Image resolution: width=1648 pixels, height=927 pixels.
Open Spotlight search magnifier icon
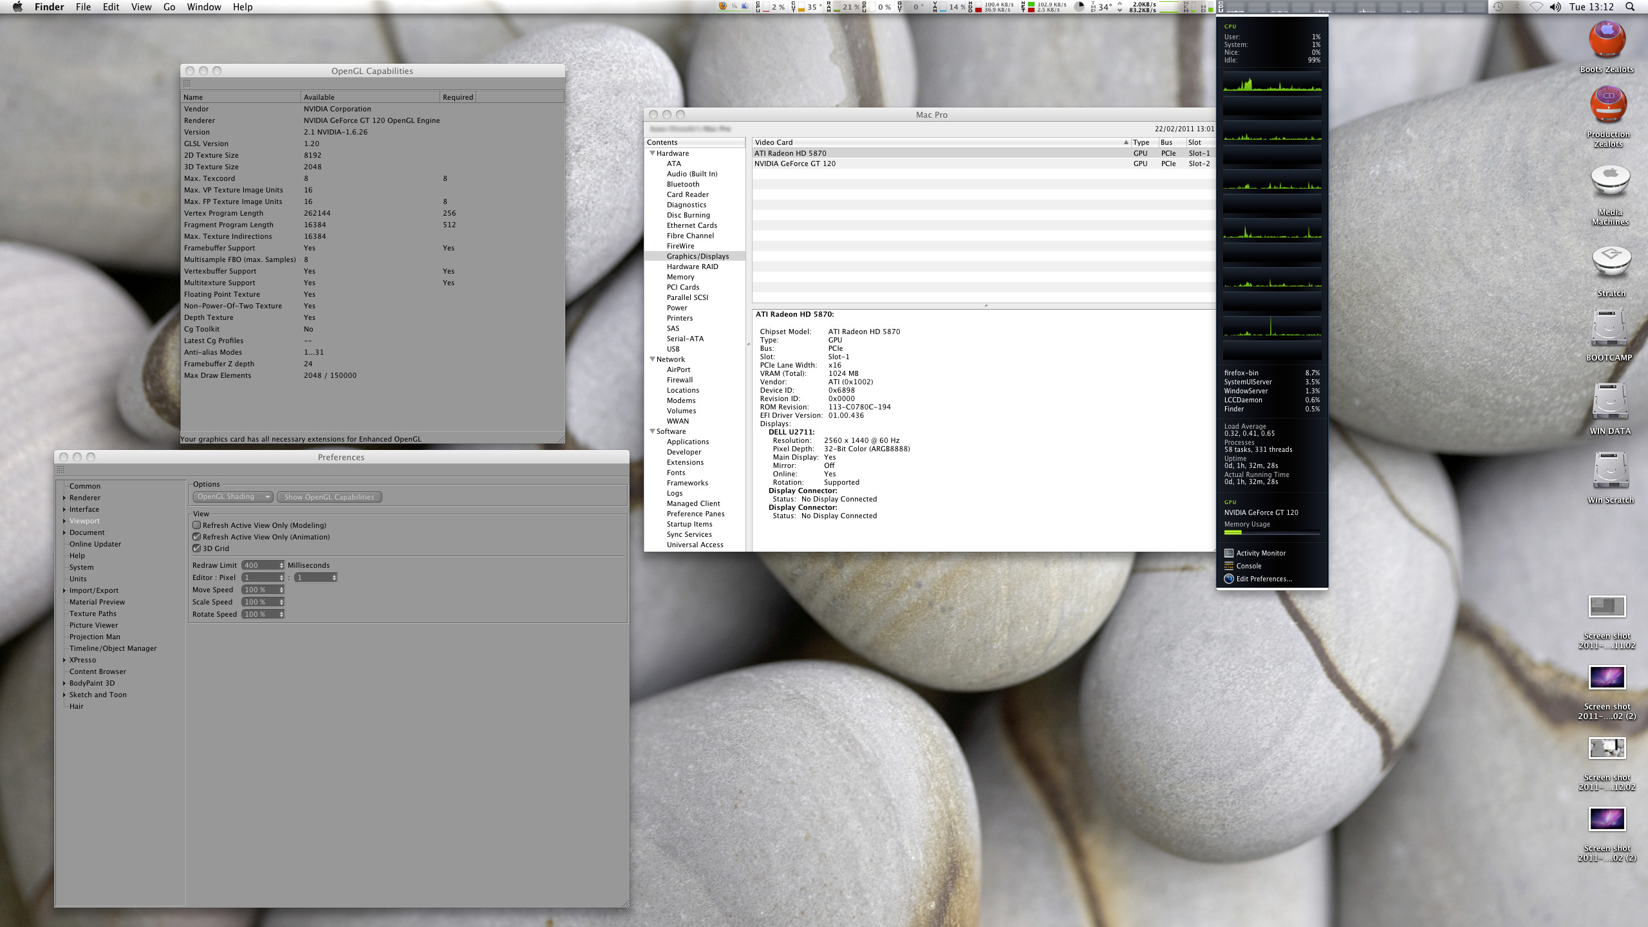click(1629, 7)
